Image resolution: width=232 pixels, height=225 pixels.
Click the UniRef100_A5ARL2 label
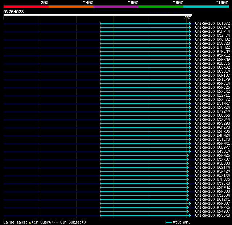tap(212, 56)
